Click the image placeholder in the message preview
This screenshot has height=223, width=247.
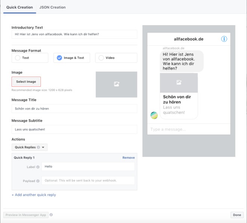tap(179, 83)
